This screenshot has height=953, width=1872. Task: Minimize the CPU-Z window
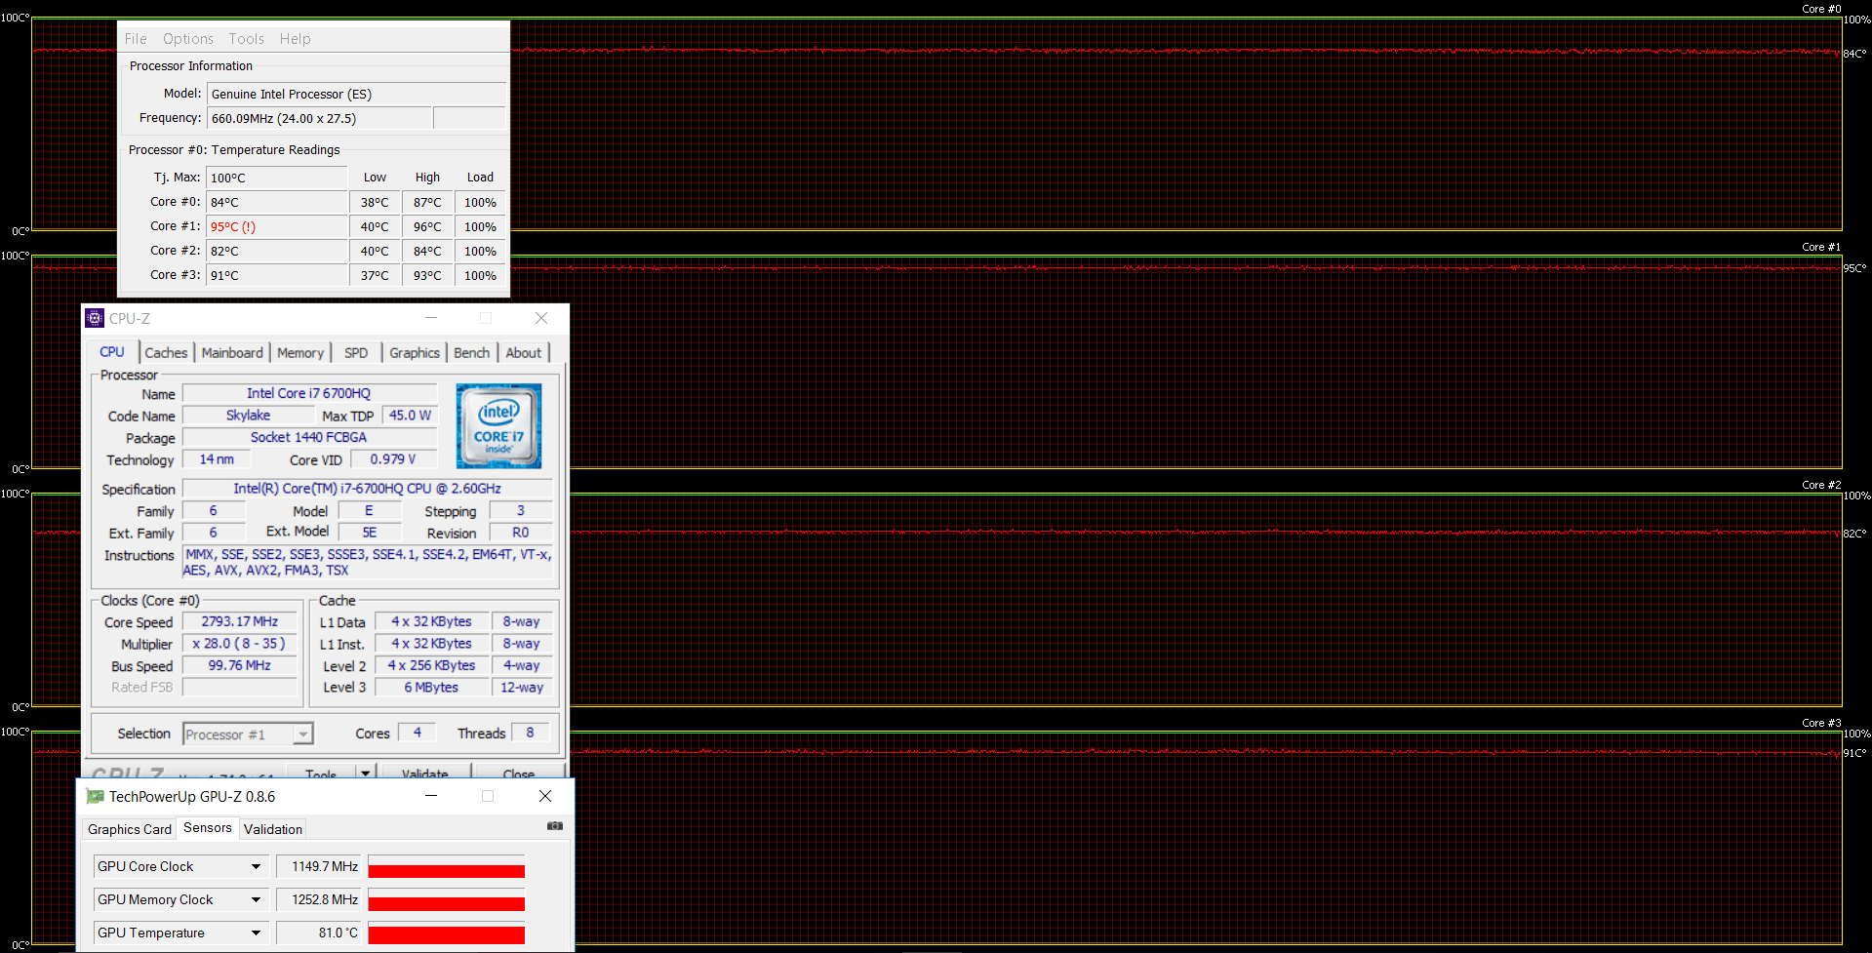[x=431, y=318]
